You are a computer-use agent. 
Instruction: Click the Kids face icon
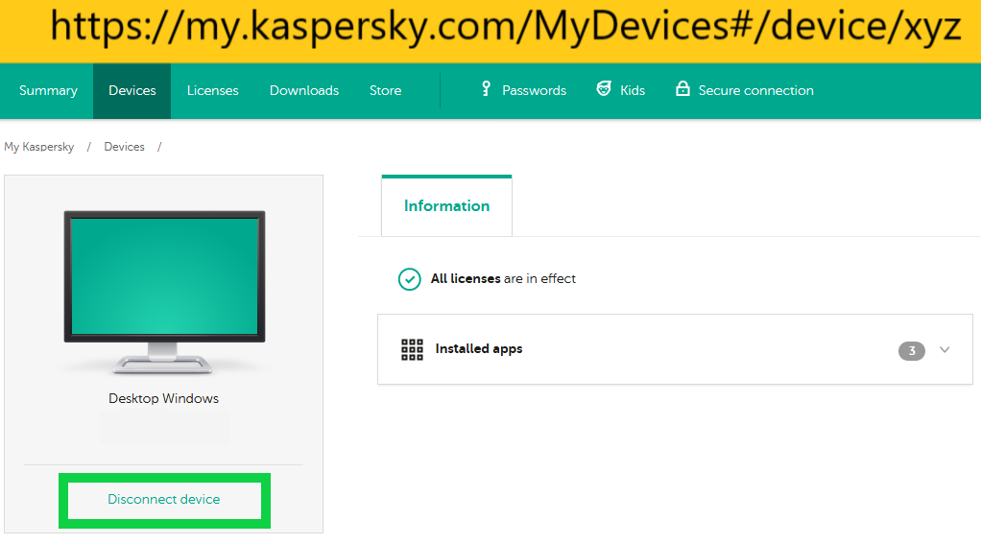[604, 89]
